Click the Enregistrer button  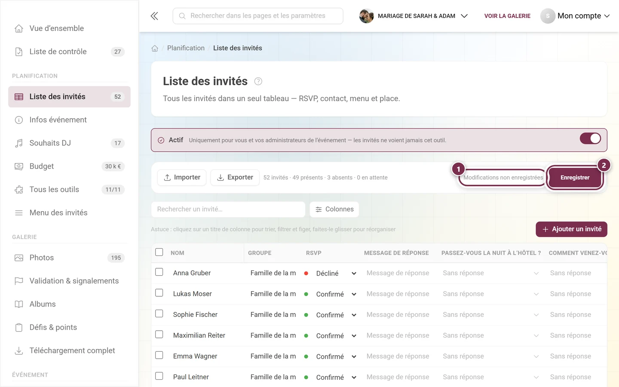[x=575, y=178]
